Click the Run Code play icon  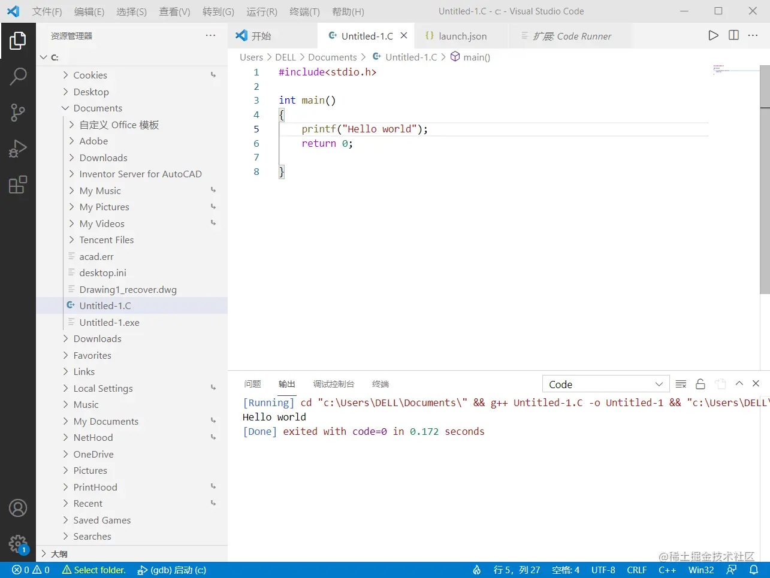point(713,35)
